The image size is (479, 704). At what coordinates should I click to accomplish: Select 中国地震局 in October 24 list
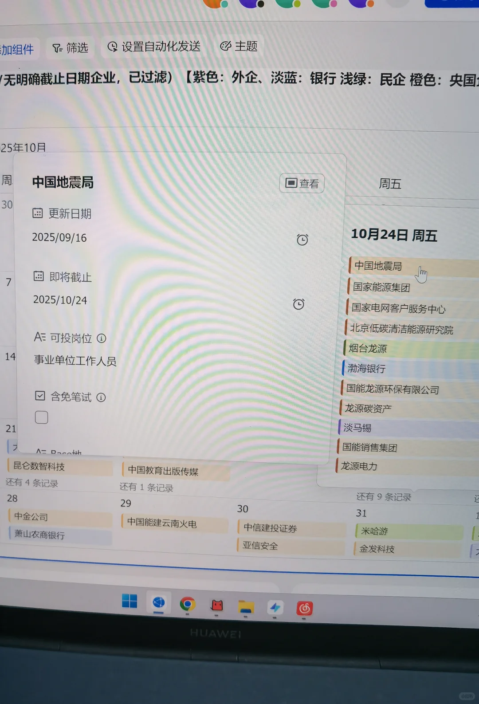pyautogui.click(x=413, y=267)
